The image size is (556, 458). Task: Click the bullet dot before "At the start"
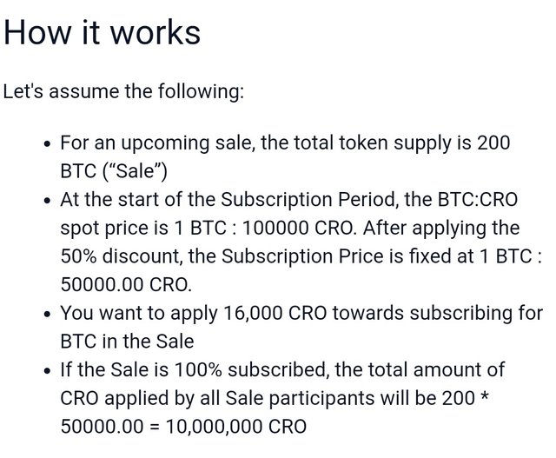[48, 201]
